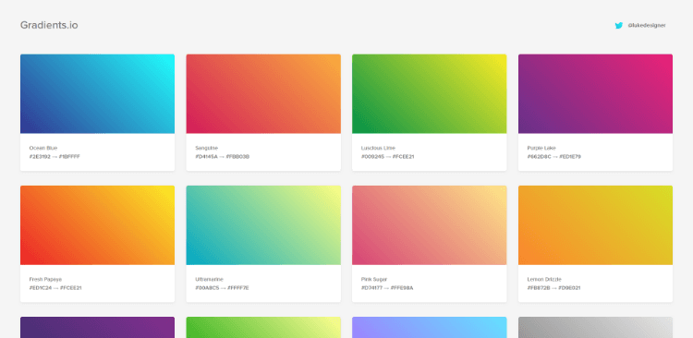The width and height of the screenshot is (693, 338).
Task: Click the "Ultramarine" name label
Action: point(210,279)
